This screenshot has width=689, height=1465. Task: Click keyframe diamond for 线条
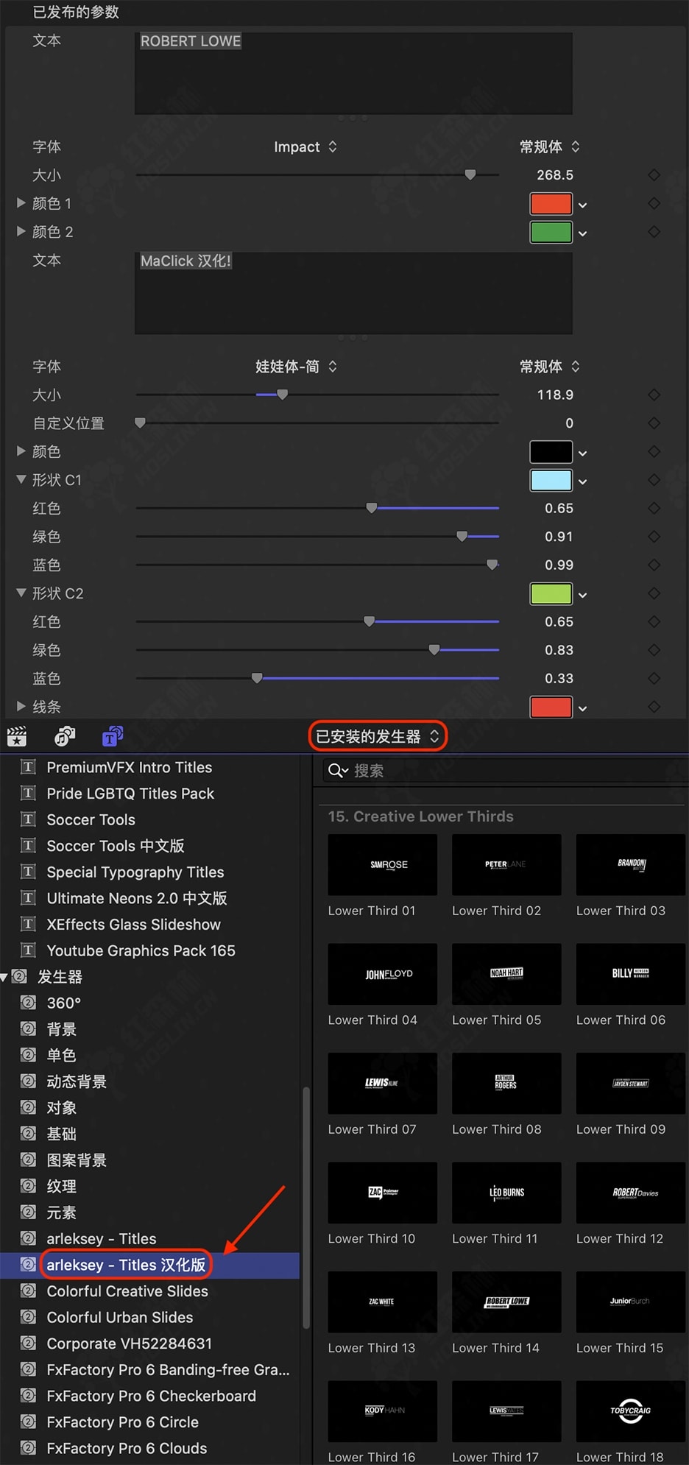[654, 707]
